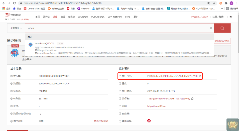
Task: Open contract address TMUaFmeRpP4ZhNGvmR2nNMq6biU59xfVRB
Action: pyautogui.click(x=174, y=76)
